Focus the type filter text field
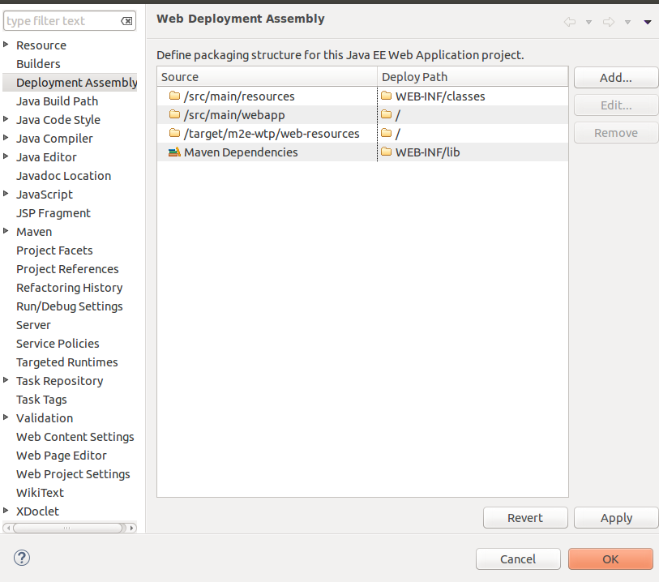The image size is (659, 582). [x=63, y=21]
